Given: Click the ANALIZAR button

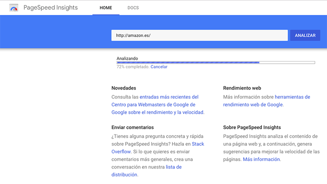Looking at the screenshot, I should 305,35.
